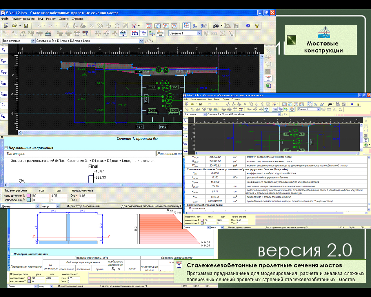Select the CD-1 section type icon
The height and width of the screenshot is (297, 371).
click(160, 33)
